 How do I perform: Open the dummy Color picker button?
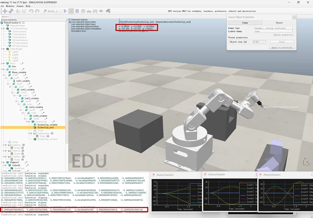[x=282, y=42]
